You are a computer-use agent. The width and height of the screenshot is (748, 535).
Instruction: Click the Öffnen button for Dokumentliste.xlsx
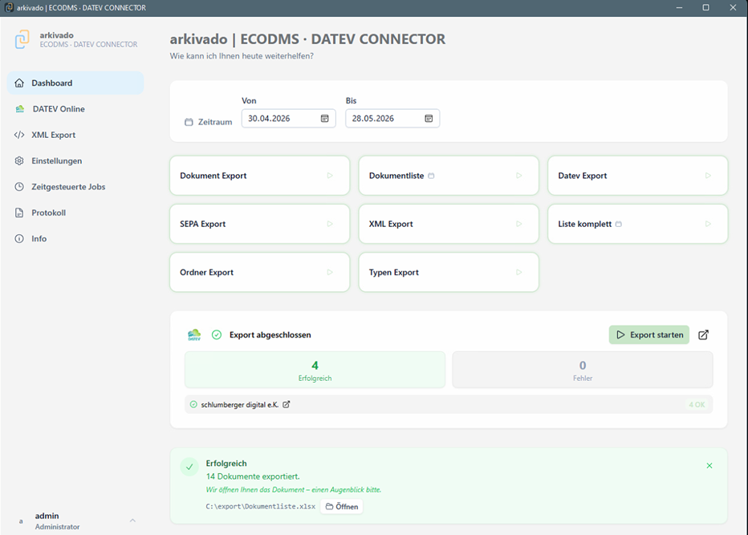pos(342,506)
